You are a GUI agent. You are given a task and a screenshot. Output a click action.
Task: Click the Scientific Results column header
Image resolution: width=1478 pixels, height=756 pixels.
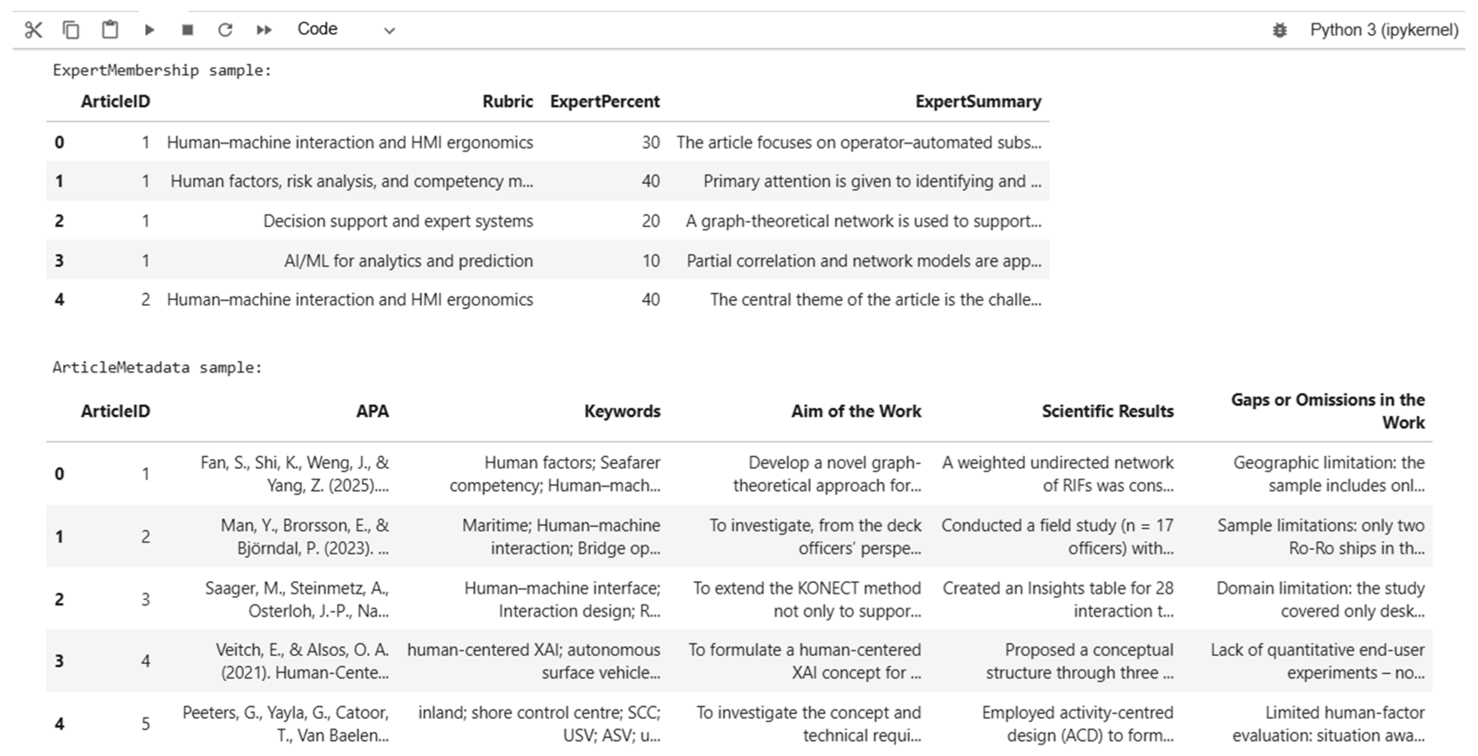click(x=1107, y=411)
